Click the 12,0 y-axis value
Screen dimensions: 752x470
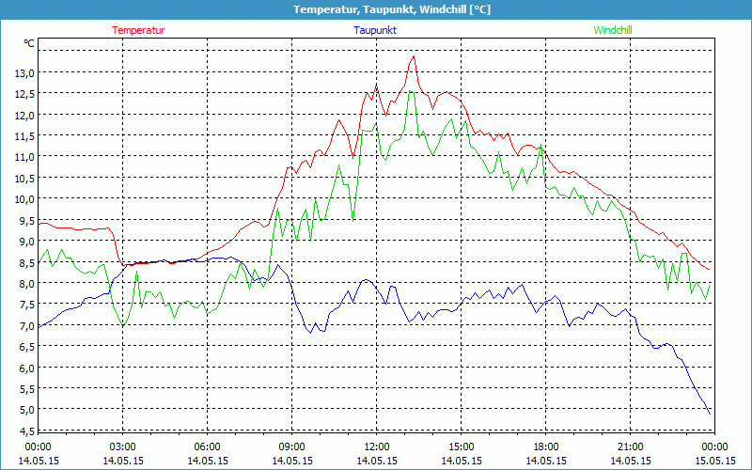[x=24, y=115]
